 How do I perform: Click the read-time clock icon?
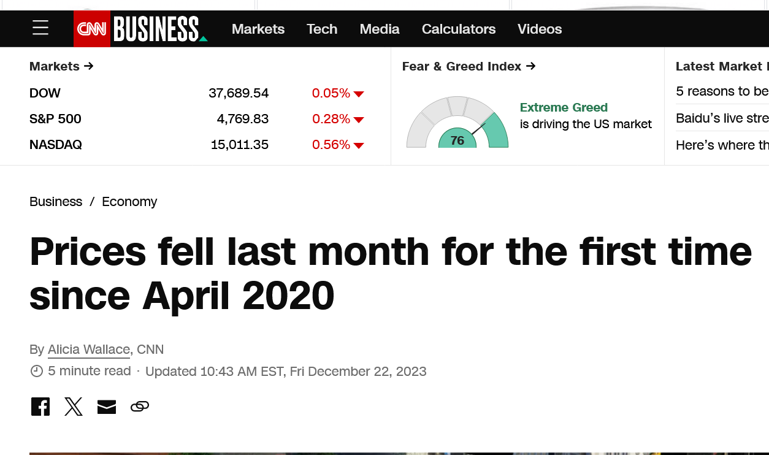tap(36, 371)
